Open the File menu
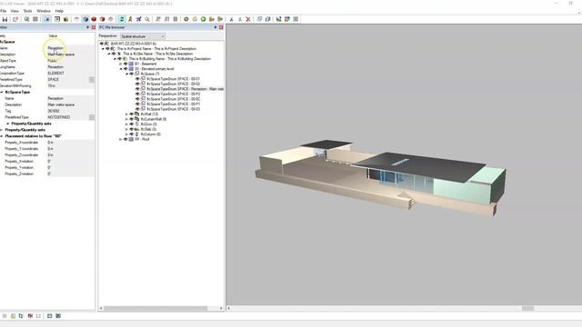 4,11
